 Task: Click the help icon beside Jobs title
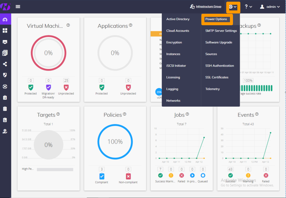pos(187,114)
